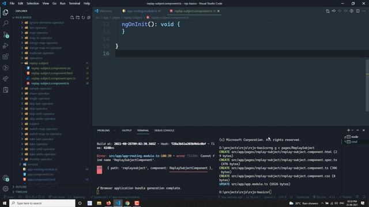
Task: Open the Source Control view
Action: [x=5, y=34]
